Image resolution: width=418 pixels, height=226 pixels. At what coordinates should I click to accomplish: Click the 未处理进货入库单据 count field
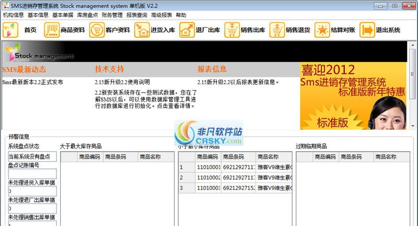(32, 191)
